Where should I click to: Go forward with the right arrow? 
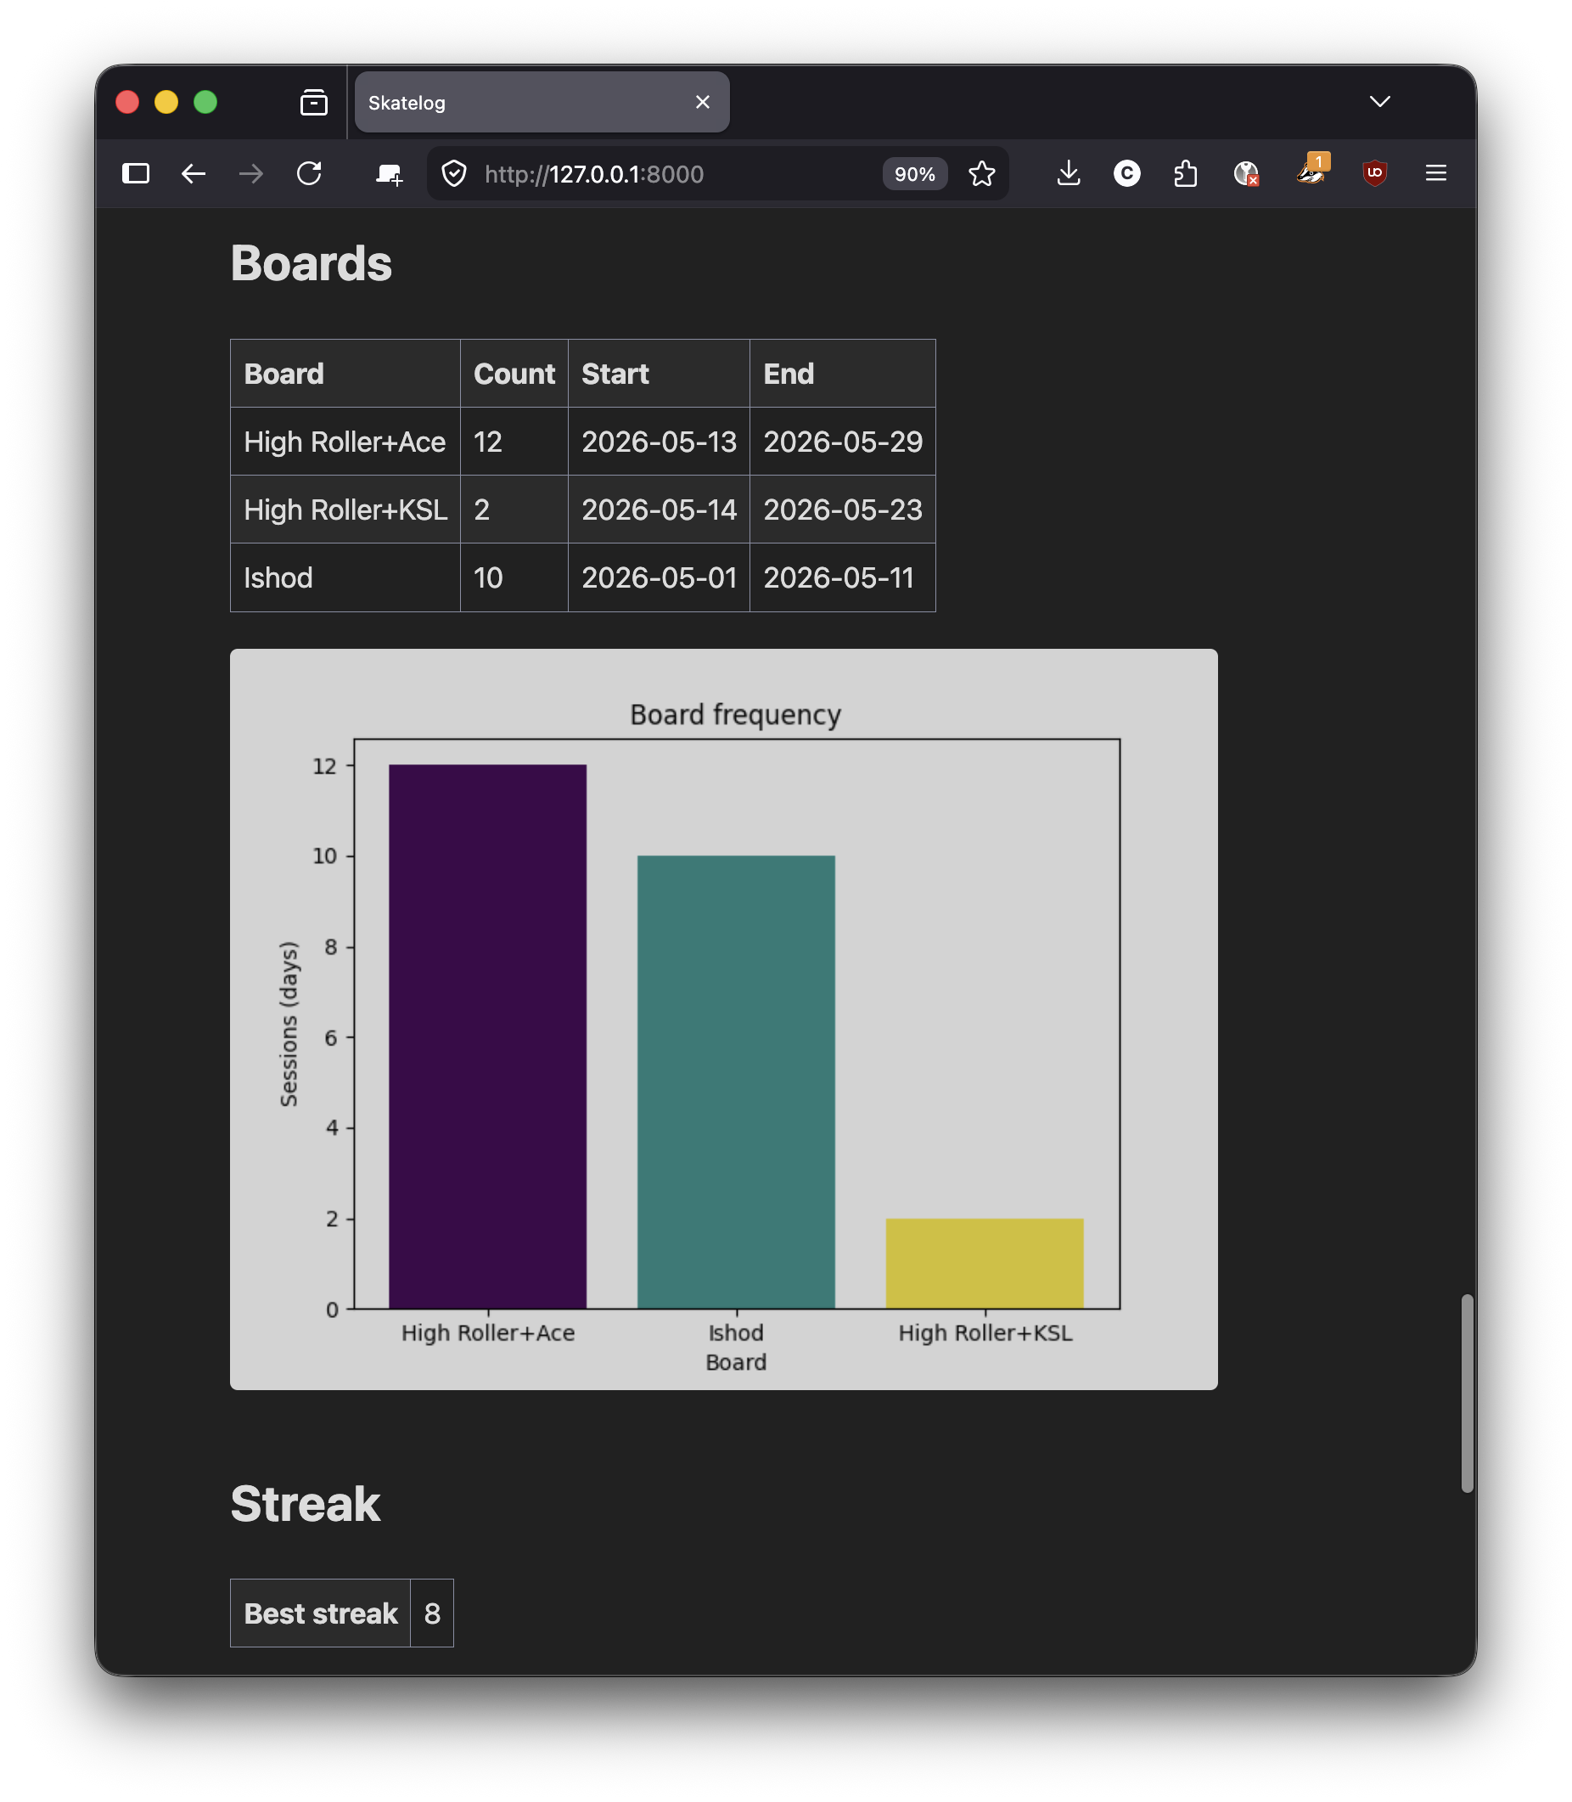[x=251, y=174]
